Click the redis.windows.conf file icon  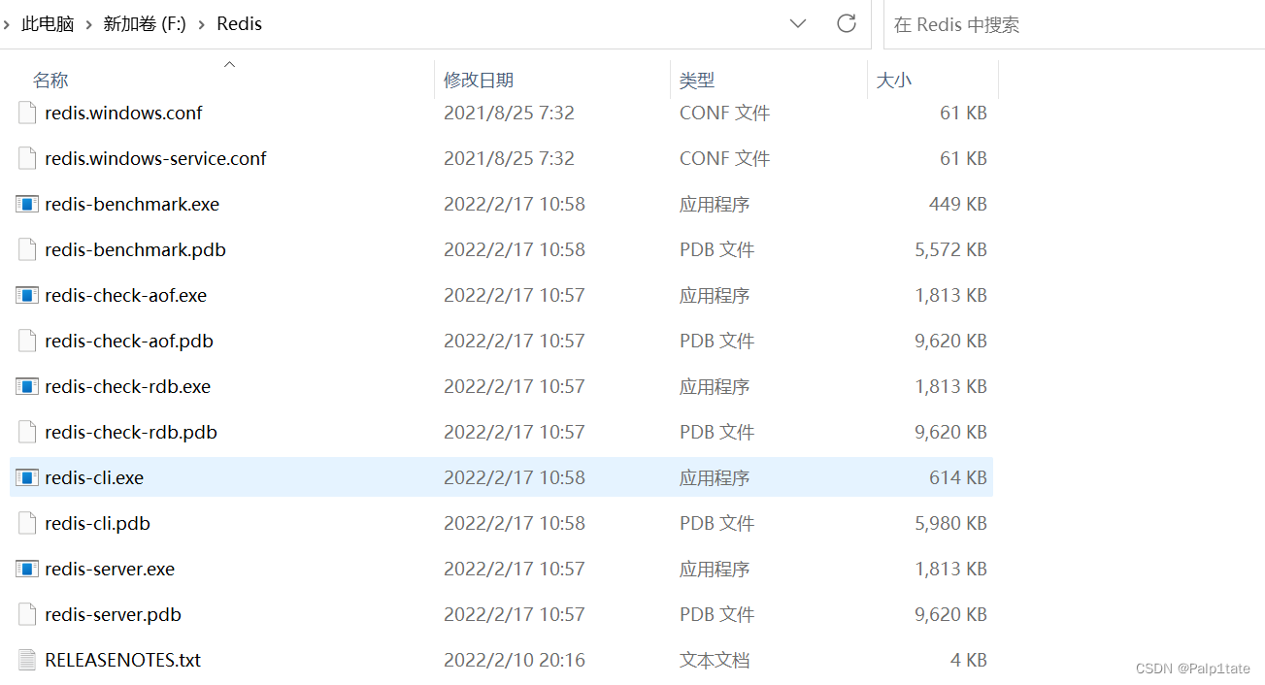[x=27, y=113]
